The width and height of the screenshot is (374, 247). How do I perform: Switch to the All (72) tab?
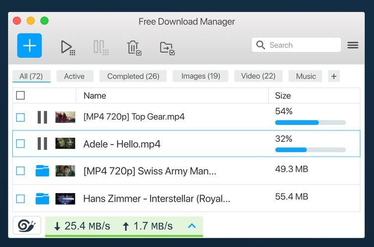pyautogui.click(x=31, y=76)
